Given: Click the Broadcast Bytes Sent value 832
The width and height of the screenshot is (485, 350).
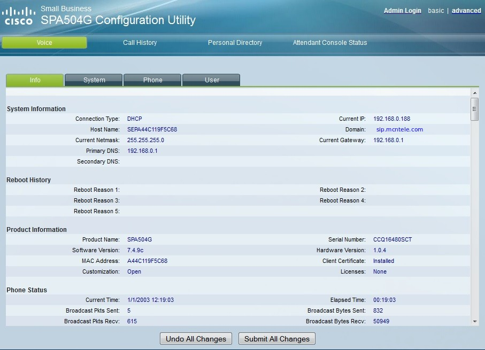Looking at the screenshot, I should [x=378, y=310].
